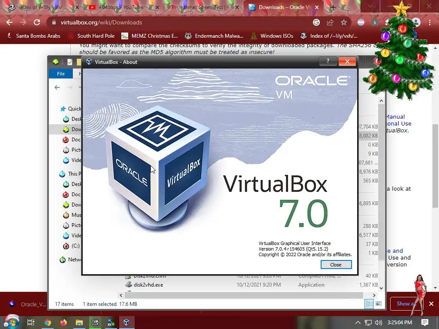439x329 pixels.
Task: Click the Close button in VirtualBox About
Action: pos(336,265)
